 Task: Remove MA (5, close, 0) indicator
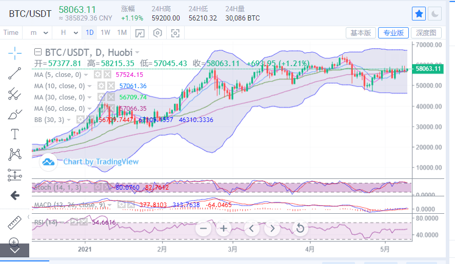pyautogui.click(x=107, y=75)
